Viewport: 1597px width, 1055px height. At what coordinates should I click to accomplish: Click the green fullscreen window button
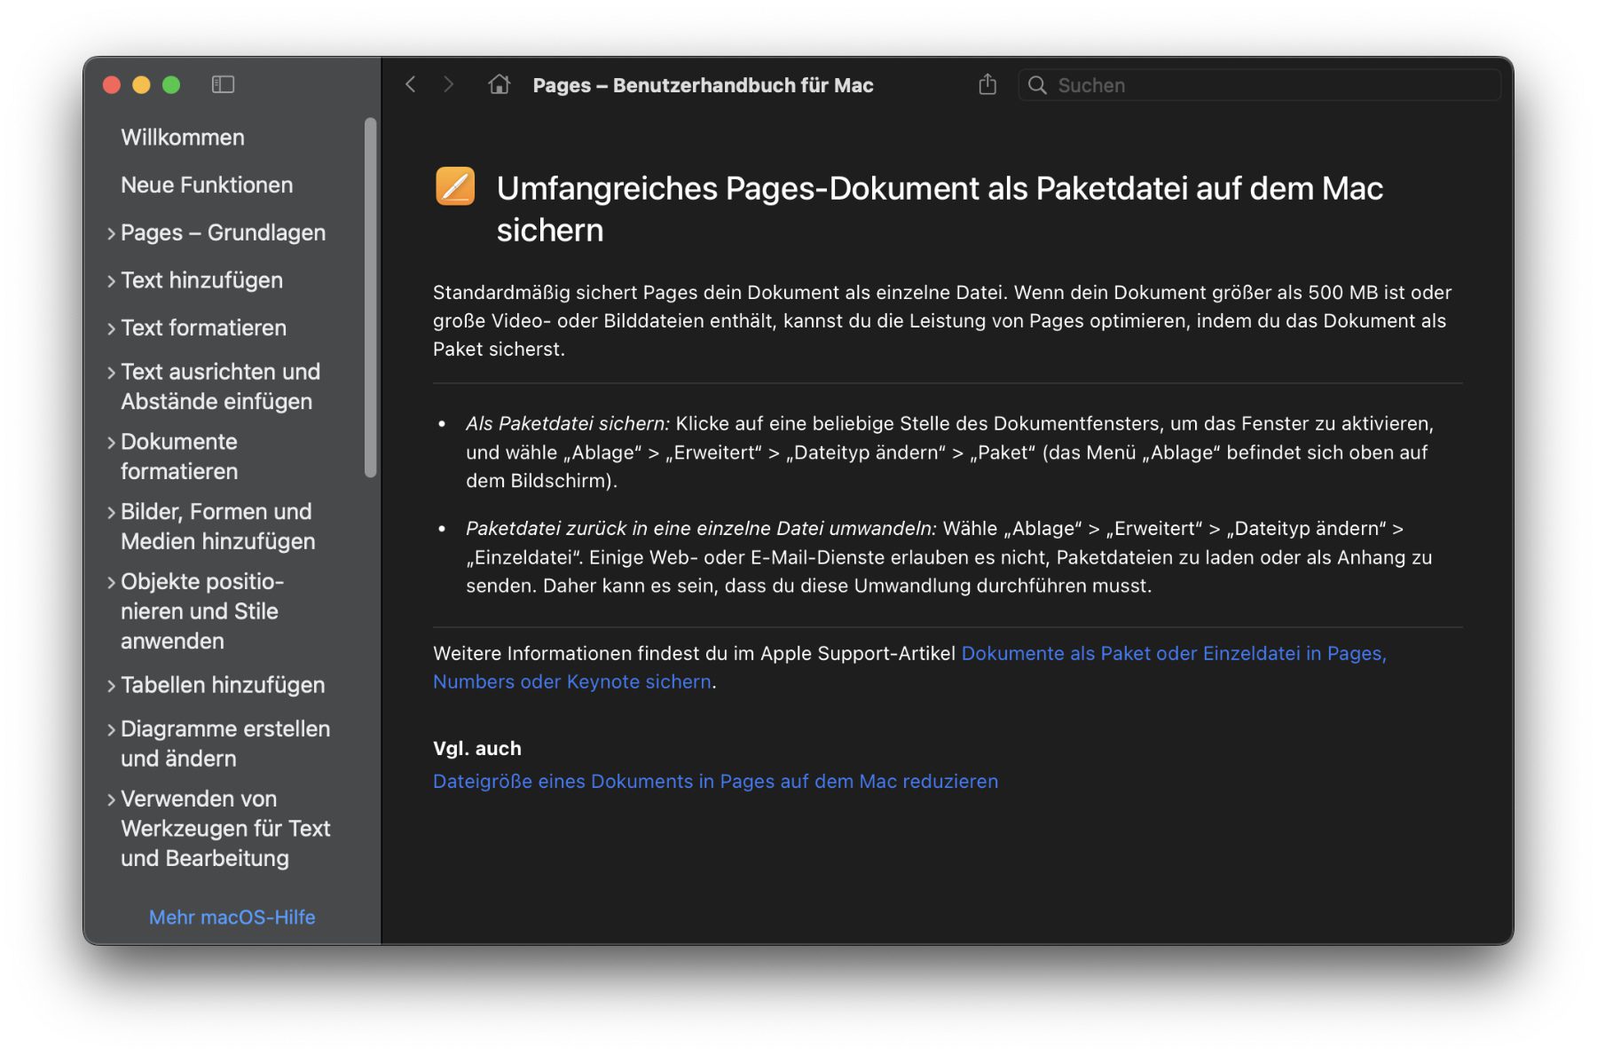(171, 84)
